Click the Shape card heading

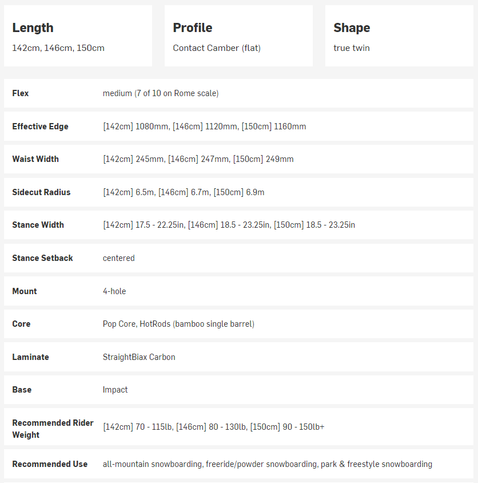(352, 27)
